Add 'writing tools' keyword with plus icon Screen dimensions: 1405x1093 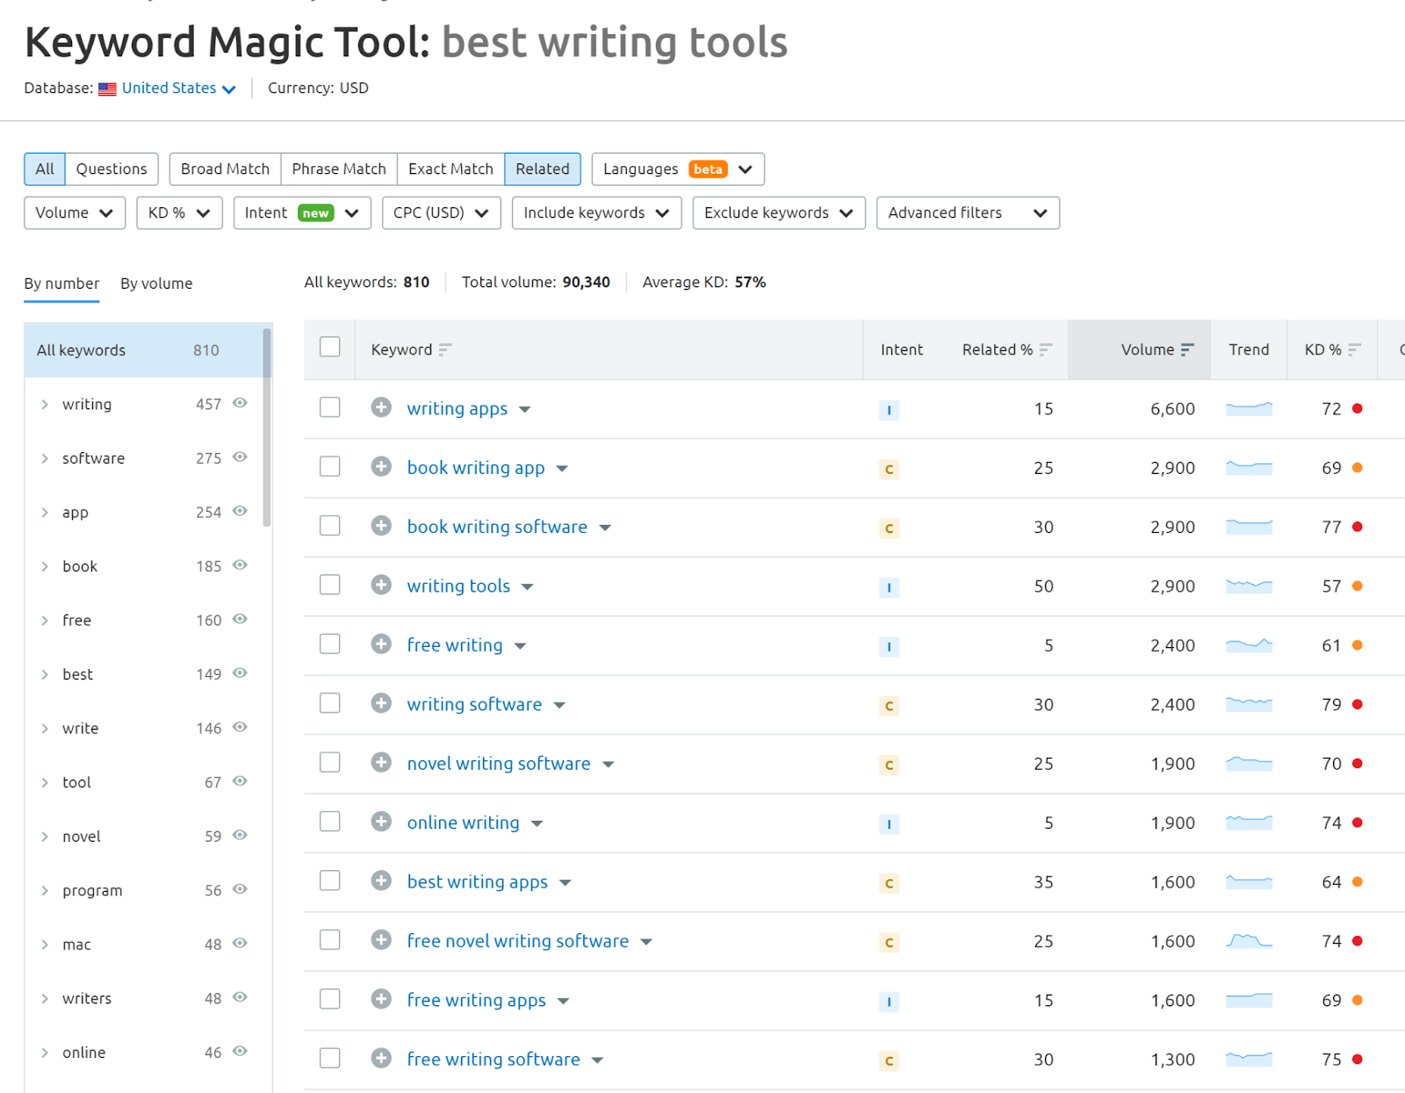click(x=381, y=585)
